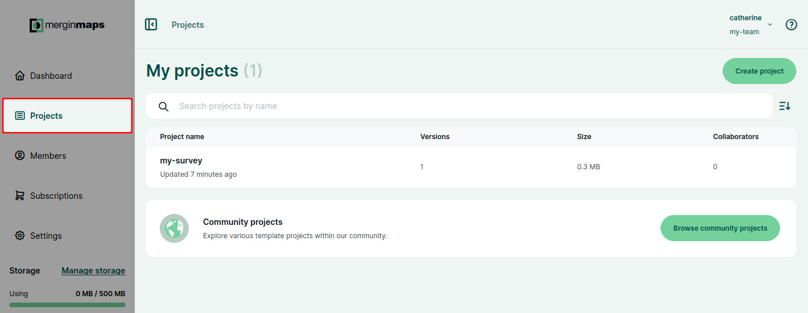Click the Create project button
This screenshot has height=313, width=808.
tap(759, 71)
